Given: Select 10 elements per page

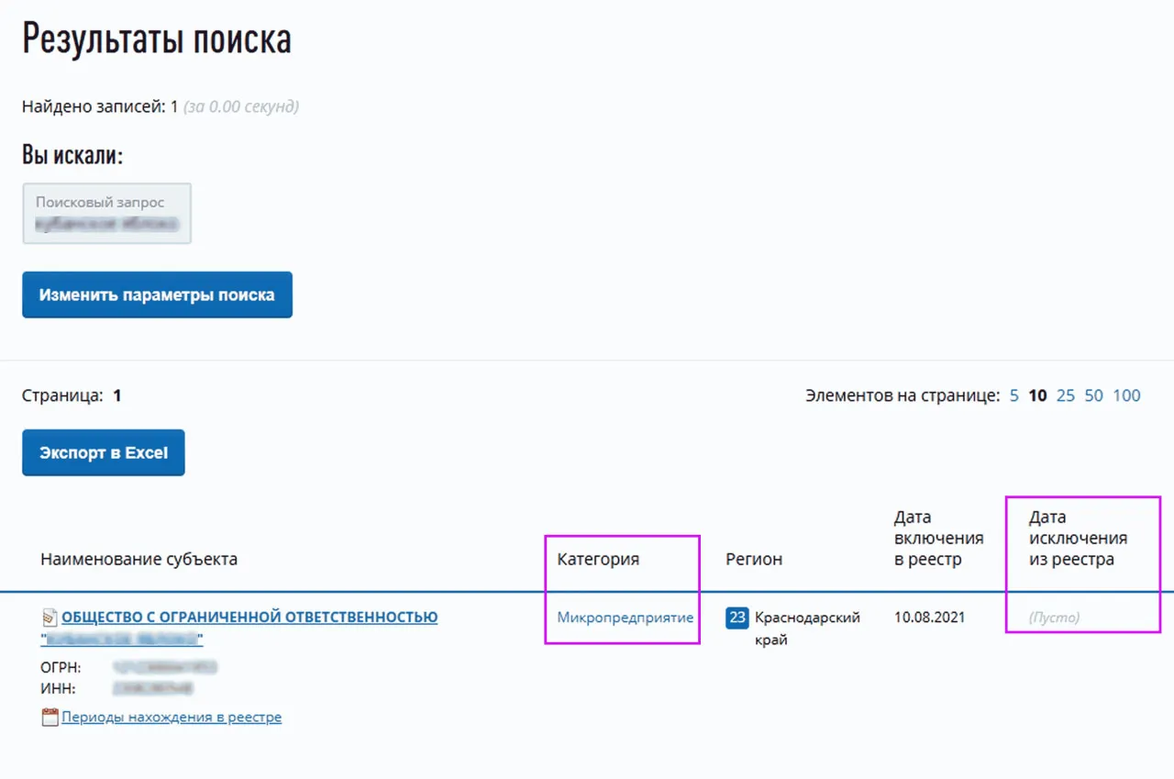Looking at the screenshot, I should pyautogui.click(x=1037, y=395).
